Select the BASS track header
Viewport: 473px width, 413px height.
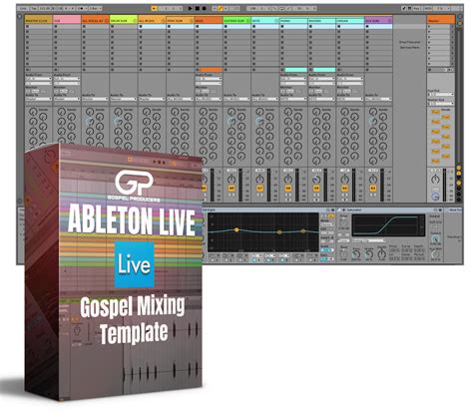[209, 20]
